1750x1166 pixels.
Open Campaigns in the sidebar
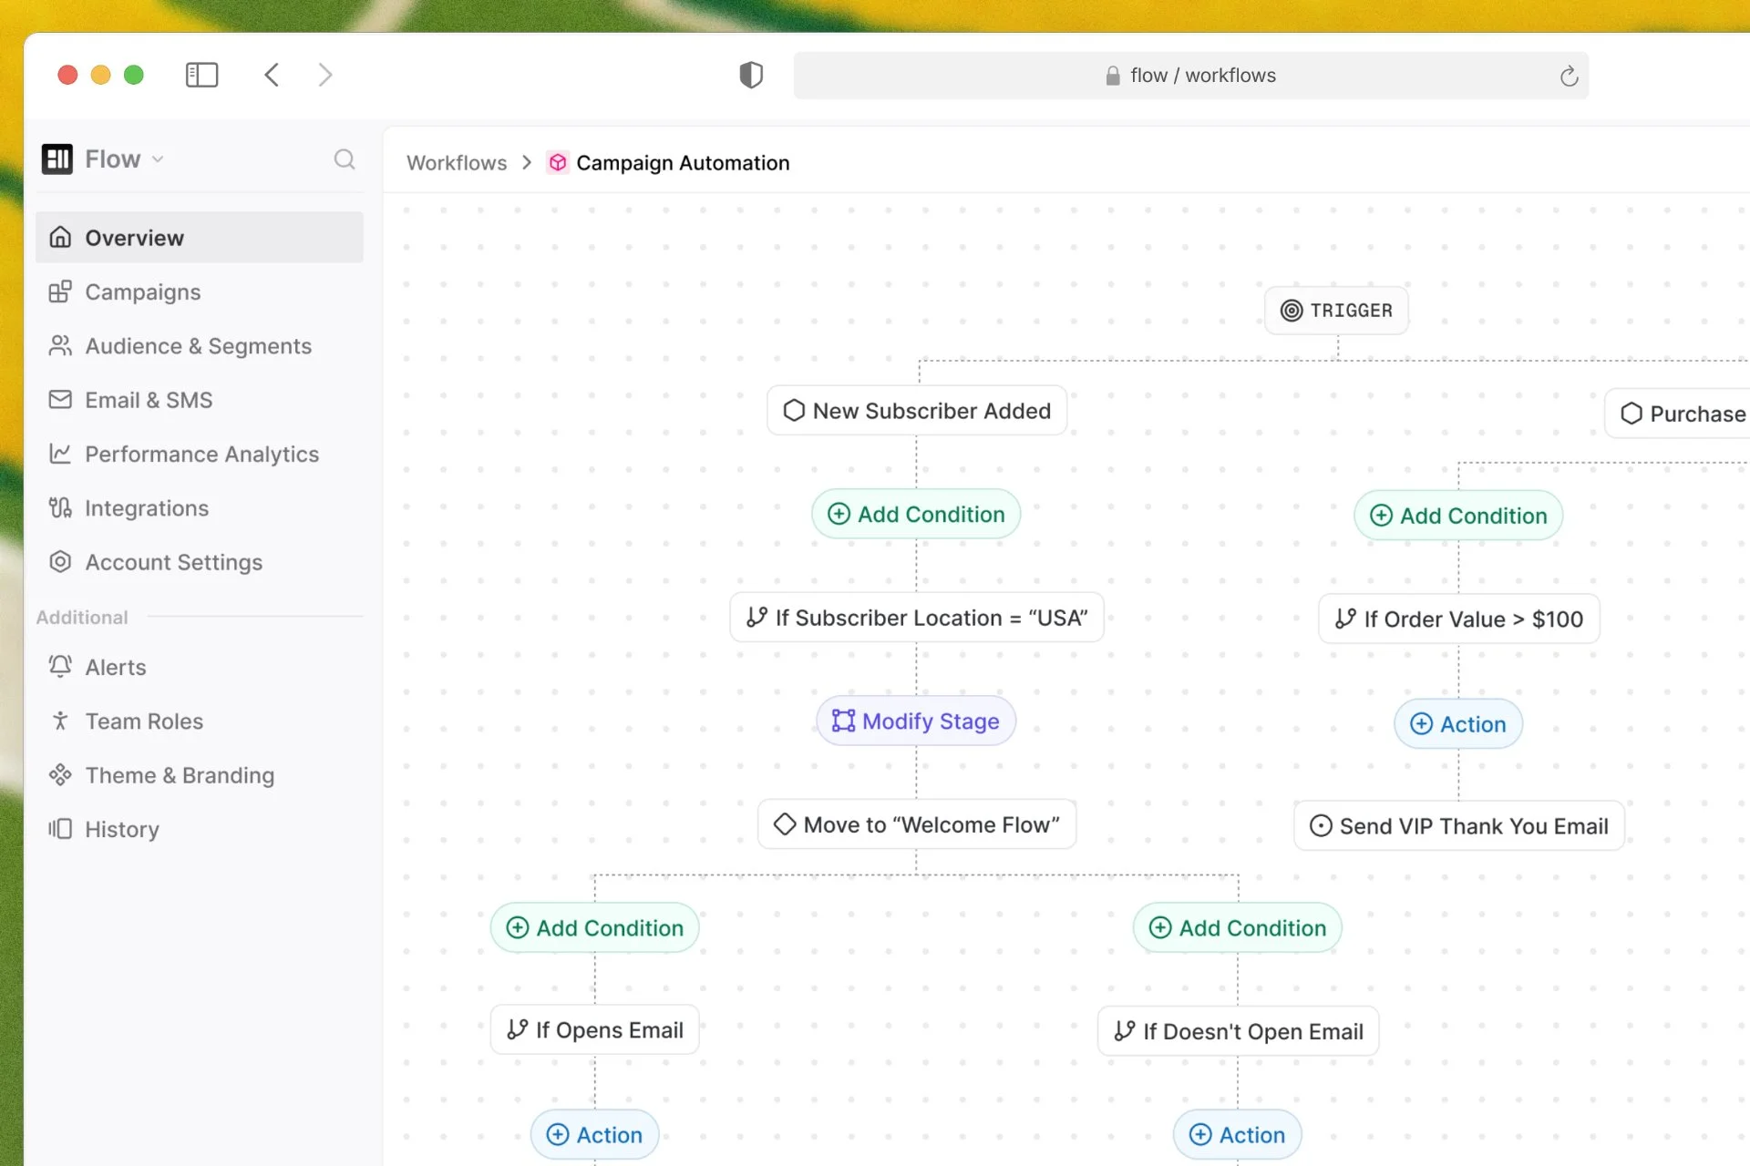(200, 291)
